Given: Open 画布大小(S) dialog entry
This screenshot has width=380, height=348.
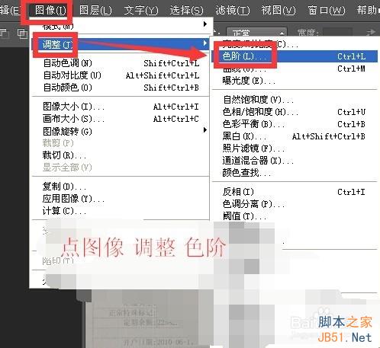Looking at the screenshot, I should tap(121, 119).
